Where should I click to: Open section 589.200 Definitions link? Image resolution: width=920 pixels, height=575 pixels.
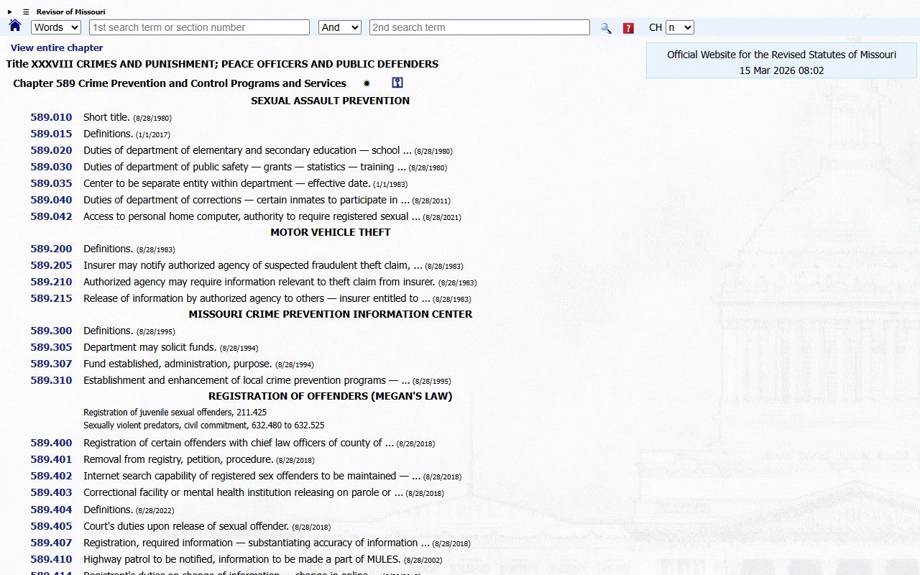tap(51, 249)
